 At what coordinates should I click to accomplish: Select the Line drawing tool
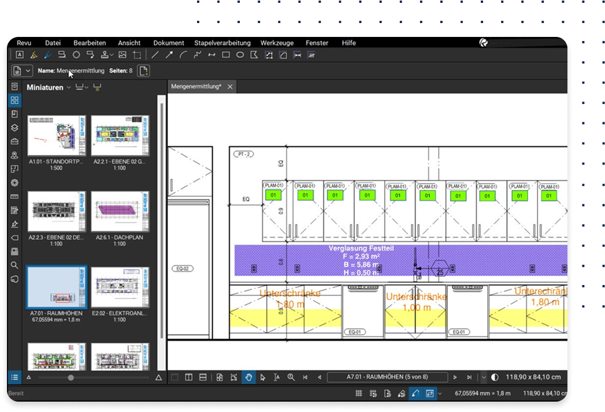[155, 55]
